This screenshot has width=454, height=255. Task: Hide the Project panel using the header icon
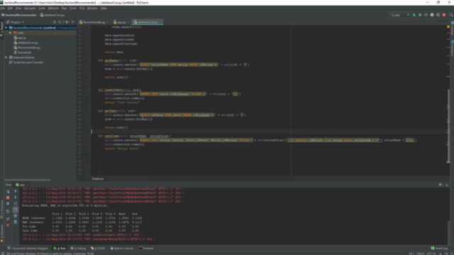point(73,22)
